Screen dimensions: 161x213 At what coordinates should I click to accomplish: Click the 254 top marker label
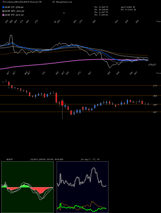pyautogui.click(x=75, y=22)
